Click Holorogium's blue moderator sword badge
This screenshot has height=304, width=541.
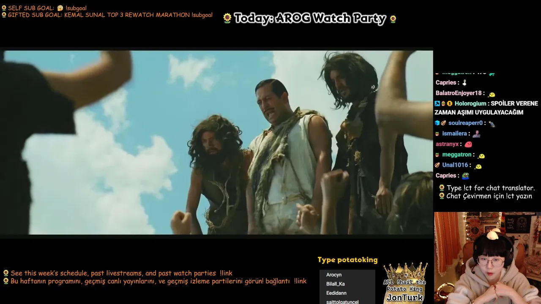click(437, 103)
